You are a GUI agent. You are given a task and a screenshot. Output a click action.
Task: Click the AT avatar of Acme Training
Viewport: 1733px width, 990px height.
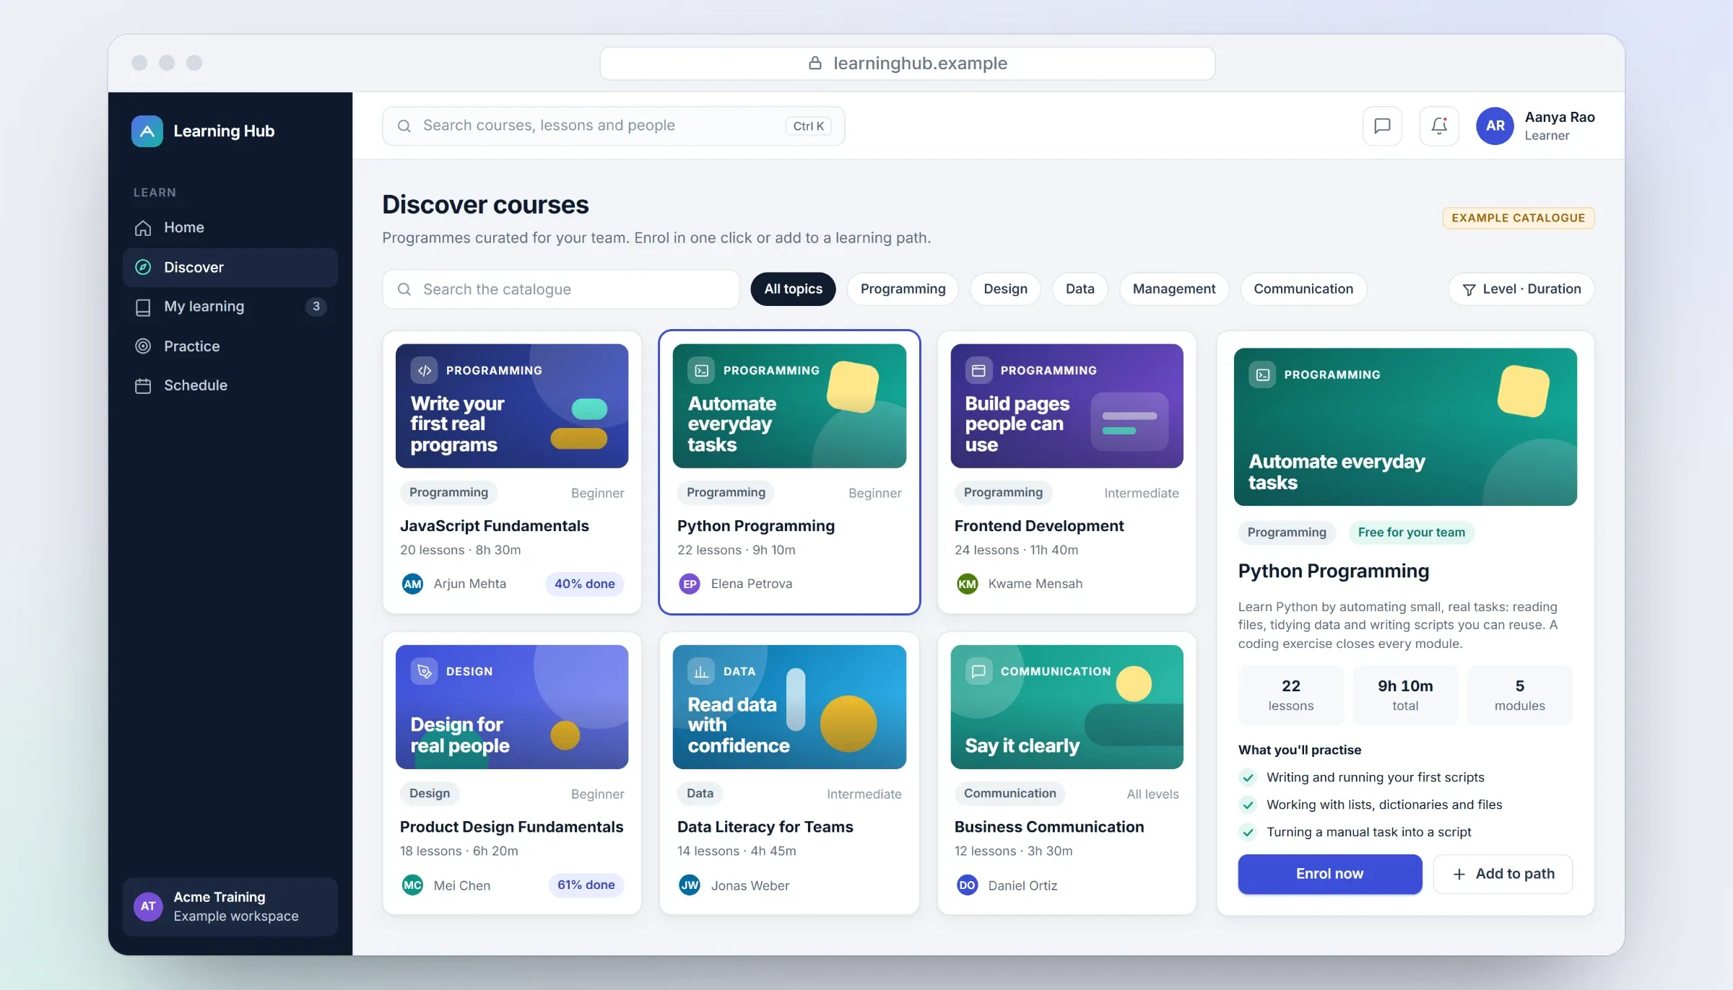(148, 907)
